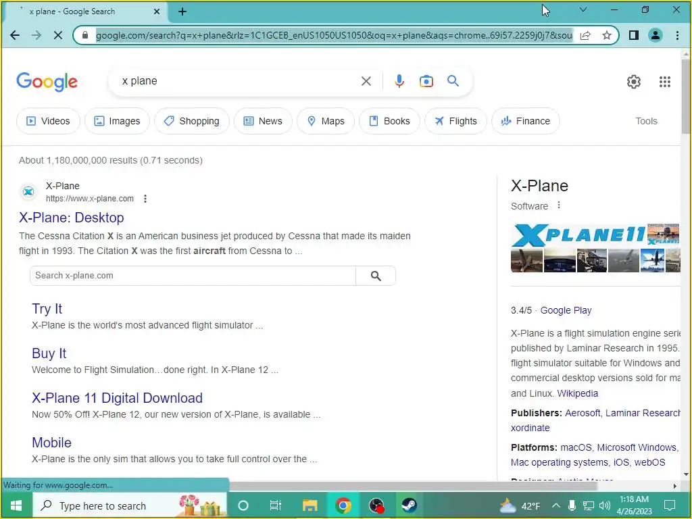The image size is (692, 519).
Task: Start voice search with microphone
Action: [399, 81]
